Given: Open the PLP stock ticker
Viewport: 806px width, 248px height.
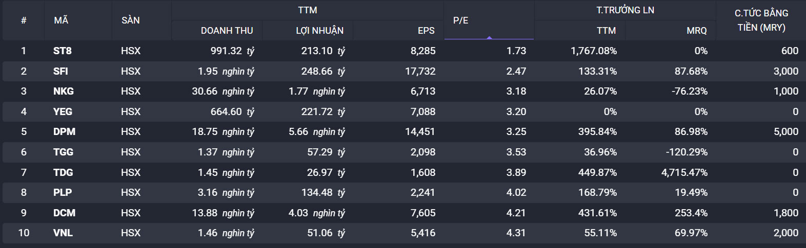Looking at the screenshot, I should click(63, 192).
